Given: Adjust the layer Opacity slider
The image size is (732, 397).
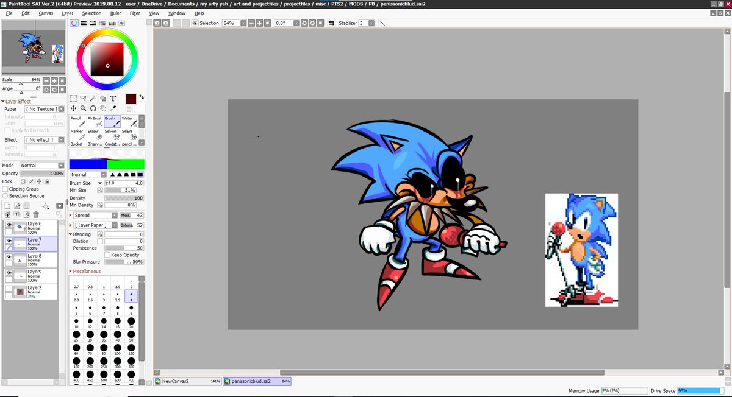Looking at the screenshot, I should click(42, 174).
